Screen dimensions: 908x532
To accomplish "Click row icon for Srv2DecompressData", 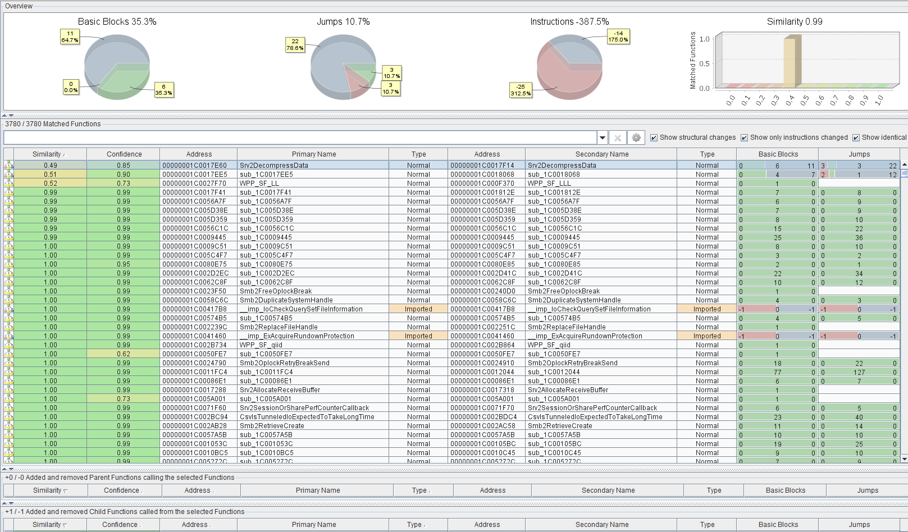I will click(x=9, y=165).
